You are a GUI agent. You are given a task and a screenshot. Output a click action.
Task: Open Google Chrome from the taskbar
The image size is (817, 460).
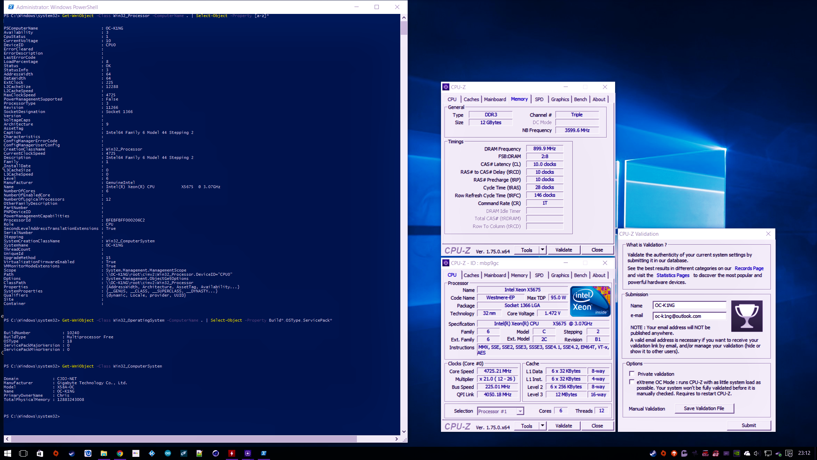coord(120,453)
